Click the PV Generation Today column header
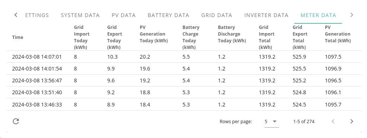This screenshot has width=367, height=138. [x=154, y=34]
